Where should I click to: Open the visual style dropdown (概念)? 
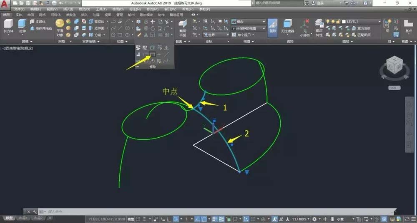click(x=249, y=22)
